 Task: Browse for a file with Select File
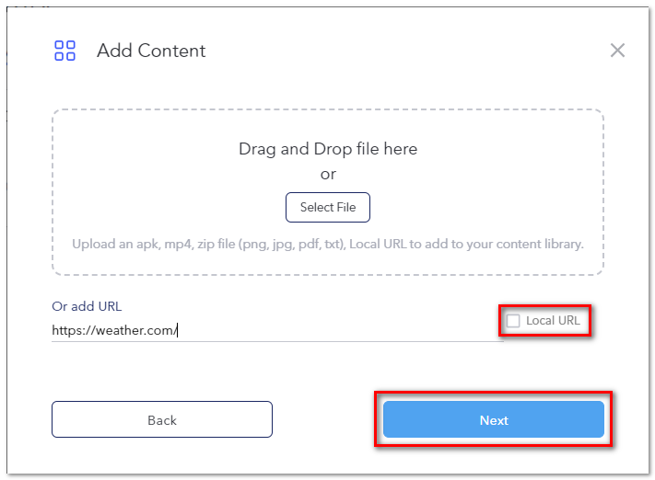(328, 207)
